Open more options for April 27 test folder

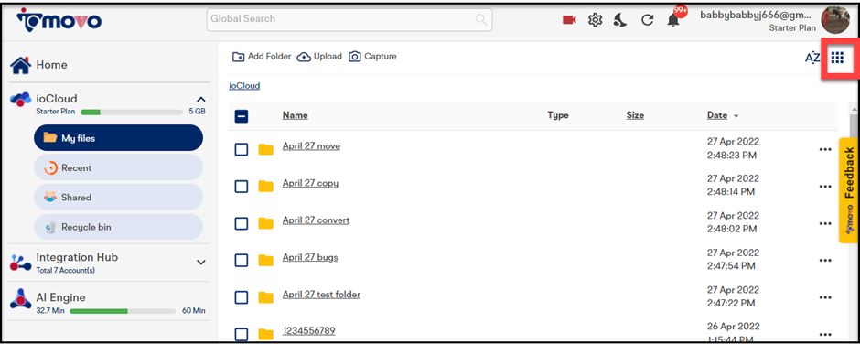tap(825, 297)
